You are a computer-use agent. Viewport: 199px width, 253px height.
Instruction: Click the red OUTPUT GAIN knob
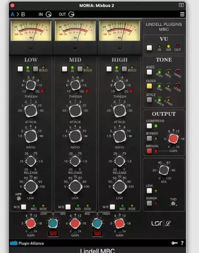pos(174,139)
